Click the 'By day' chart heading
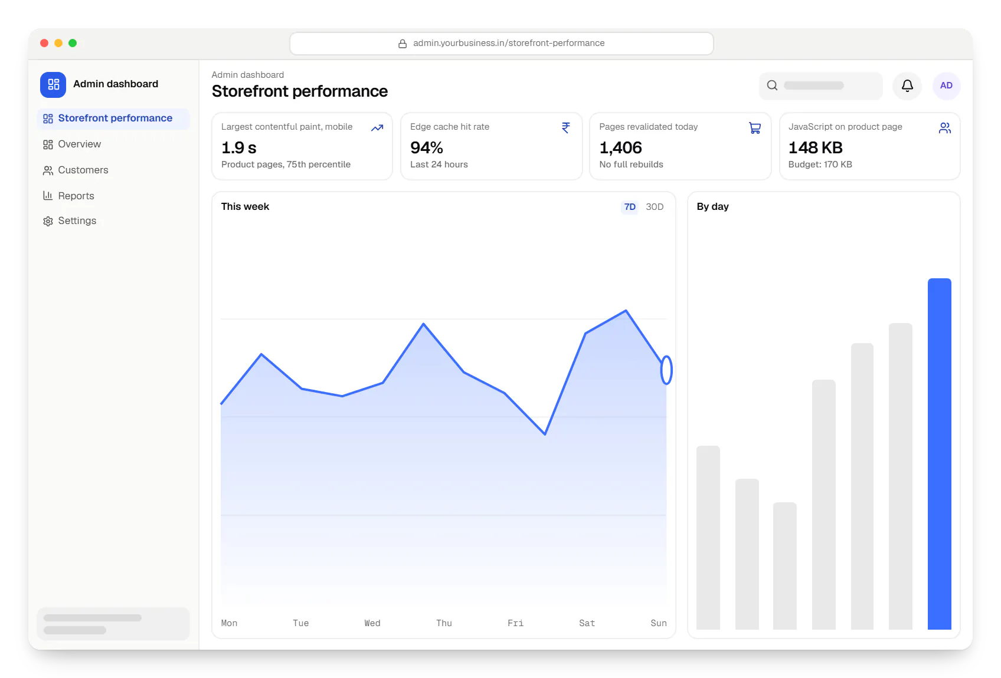 (x=712, y=207)
